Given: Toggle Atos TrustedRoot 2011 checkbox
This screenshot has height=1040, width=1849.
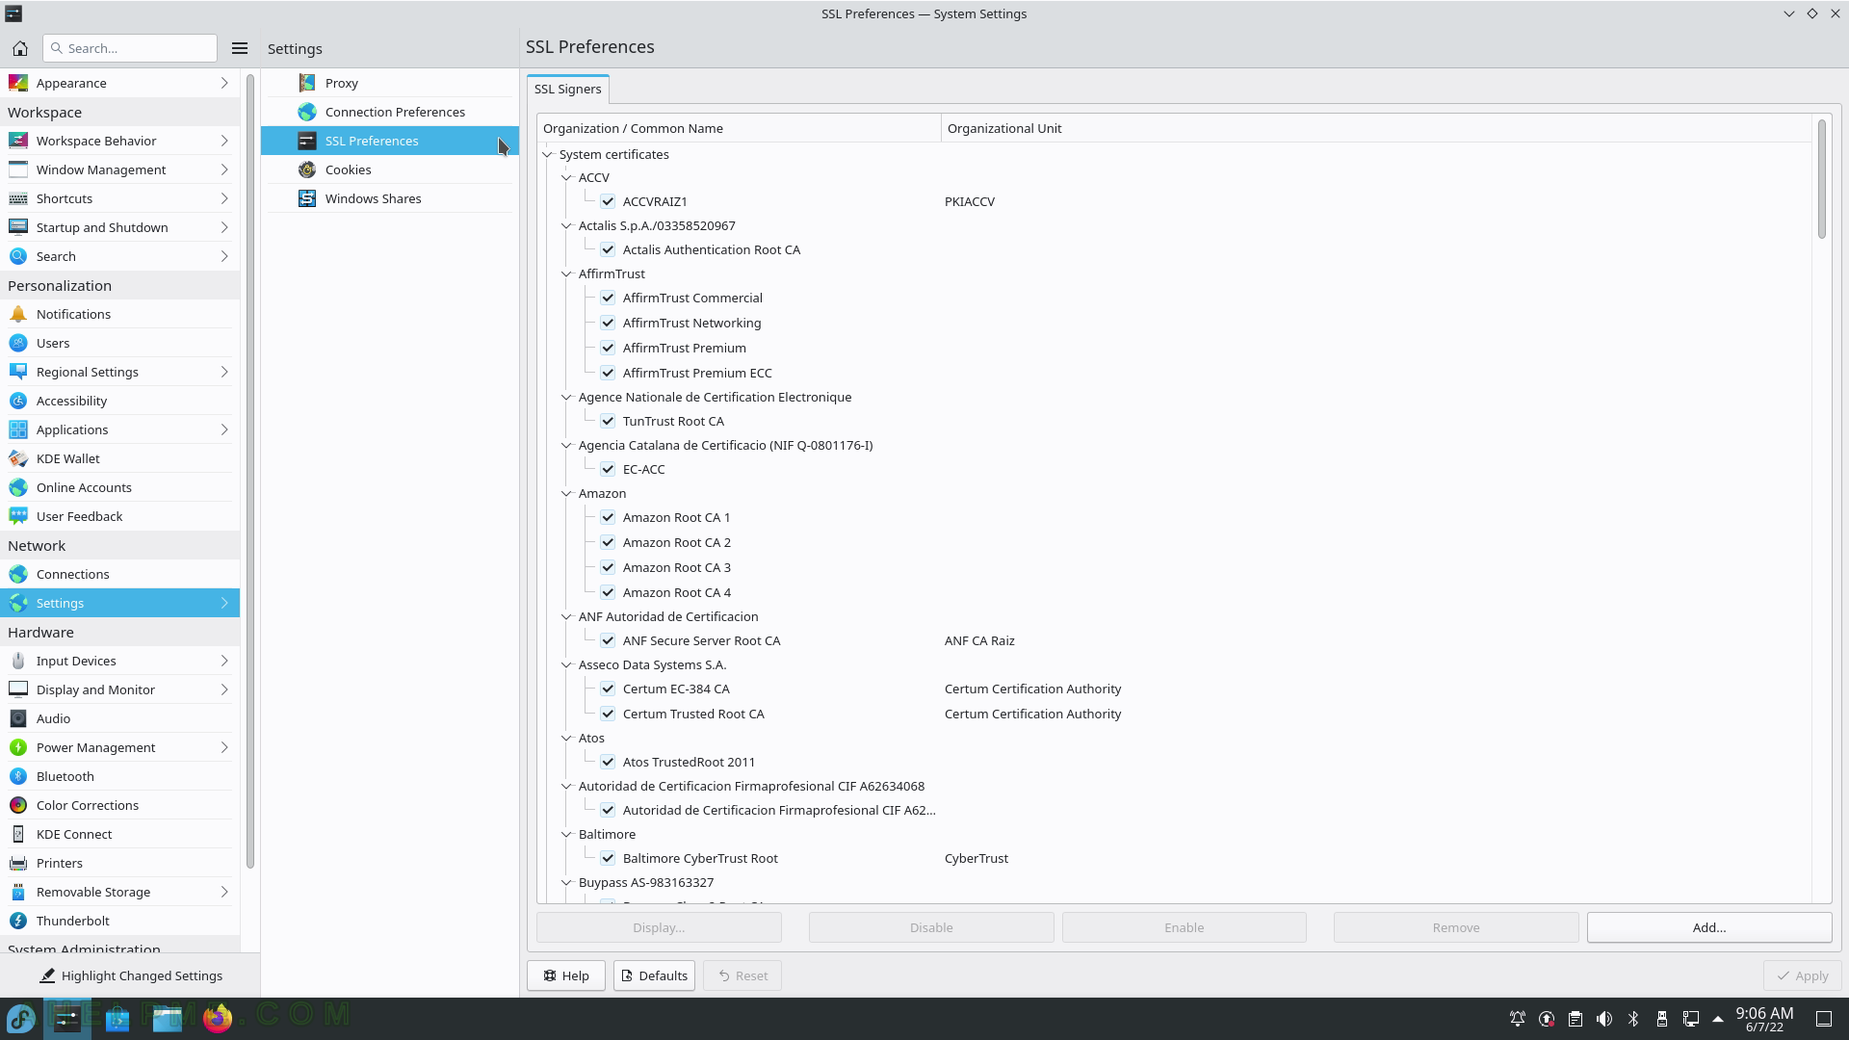Looking at the screenshot, I should tap(608, 762).
